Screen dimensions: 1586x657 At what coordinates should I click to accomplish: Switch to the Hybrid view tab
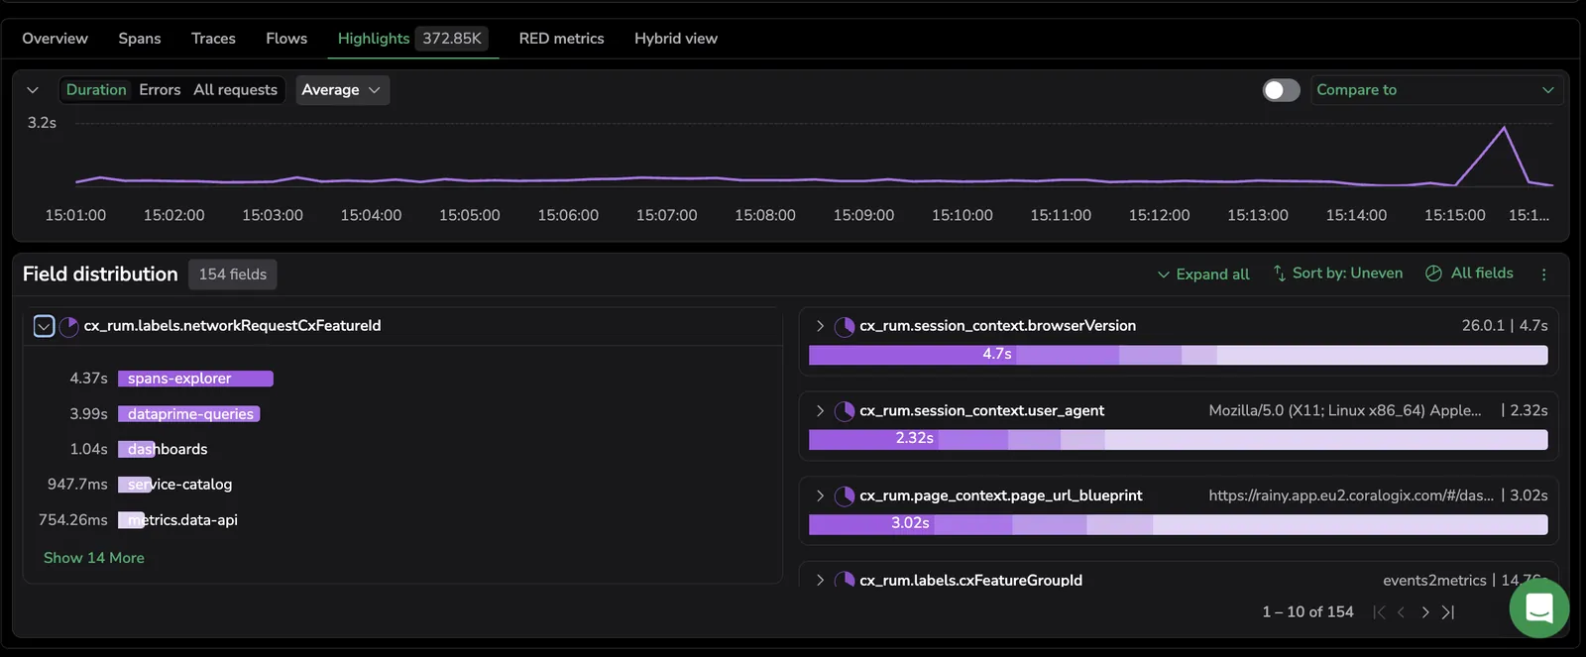click(x=676, y=39)
